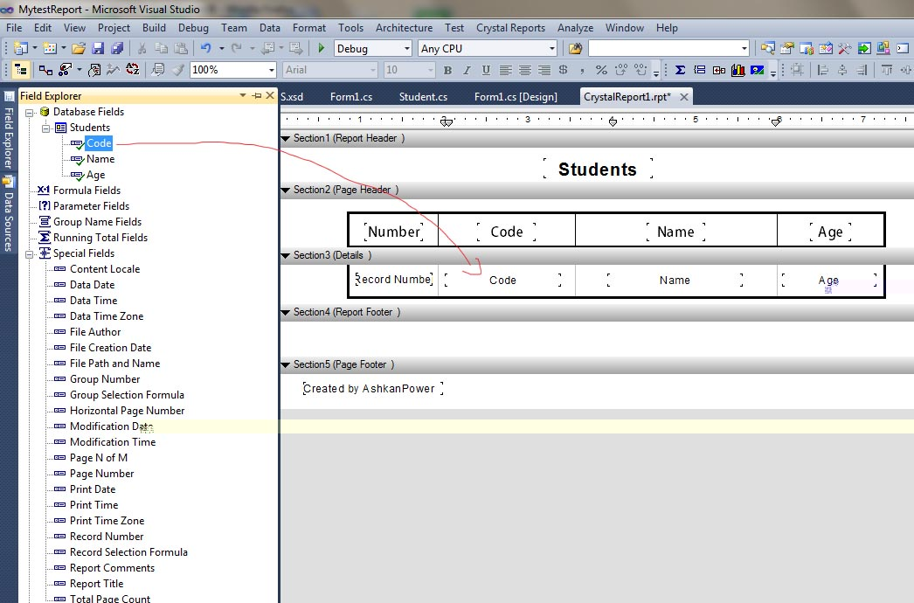Screen dimensions: 914x603
Task: Select the Print Date special field
Action: tap(93, 490)
